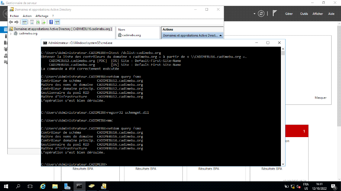Viewport: 341px width, 191px height.
Task: Open the Outils menu in Server Manager
Action: 304,14
